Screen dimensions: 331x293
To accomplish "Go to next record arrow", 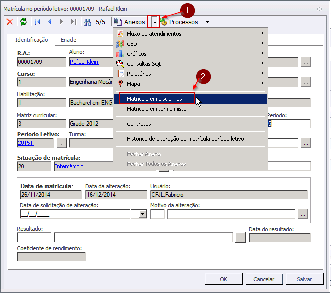I will pyautogui.click(x=61, y=22).
